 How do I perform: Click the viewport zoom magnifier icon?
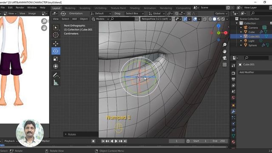click(224, 45)
